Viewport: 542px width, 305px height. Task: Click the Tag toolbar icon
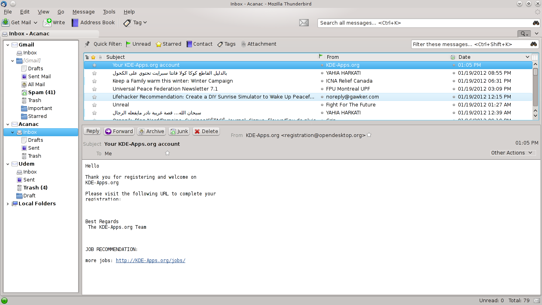[127, 23]
